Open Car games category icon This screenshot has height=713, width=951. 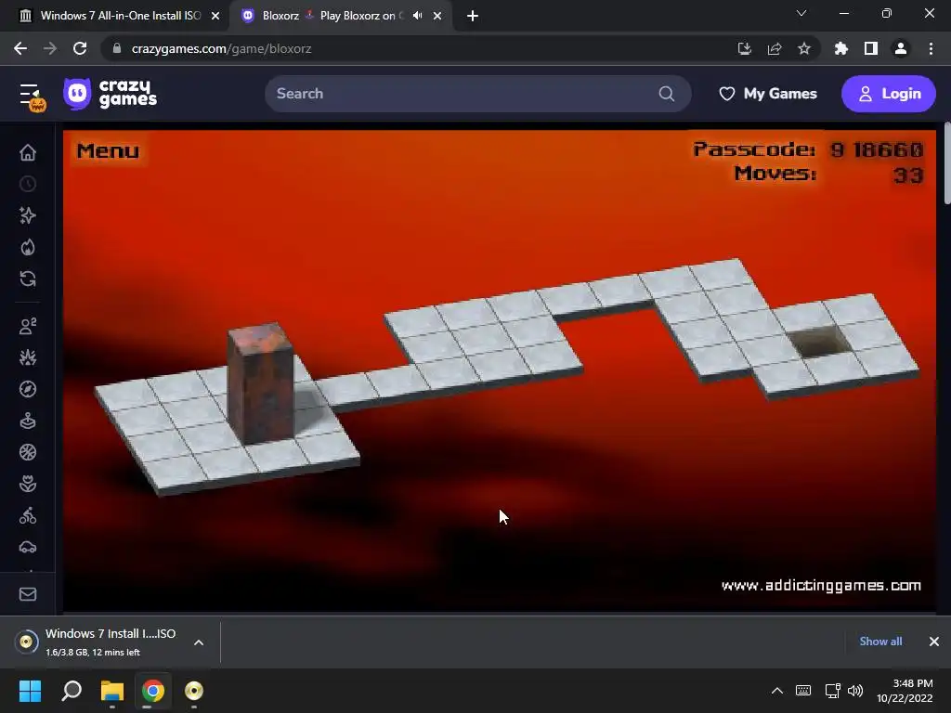pyautogui.click(x=28, y=547)
